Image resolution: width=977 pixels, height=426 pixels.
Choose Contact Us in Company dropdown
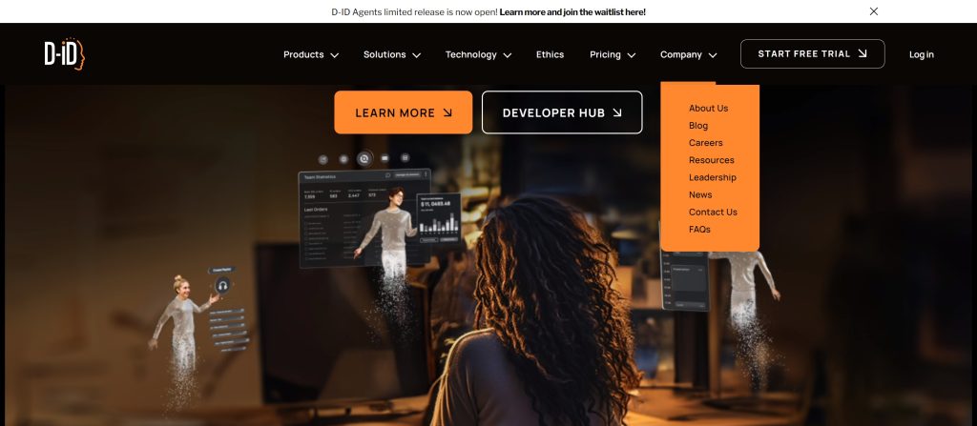[713, 212]
